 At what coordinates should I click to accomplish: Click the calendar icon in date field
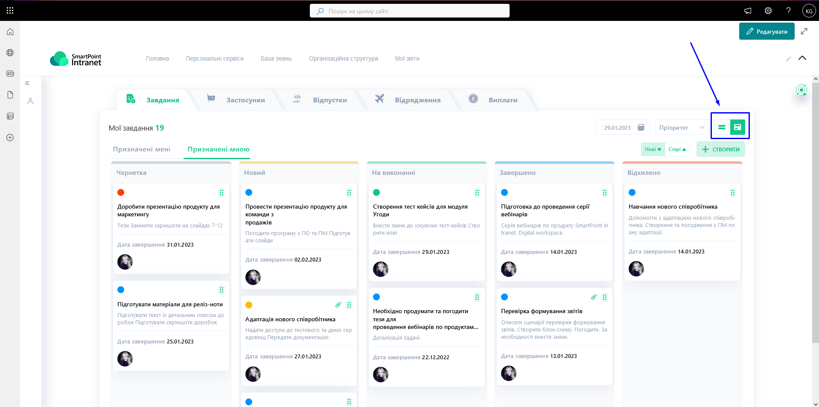click(641, 128)
